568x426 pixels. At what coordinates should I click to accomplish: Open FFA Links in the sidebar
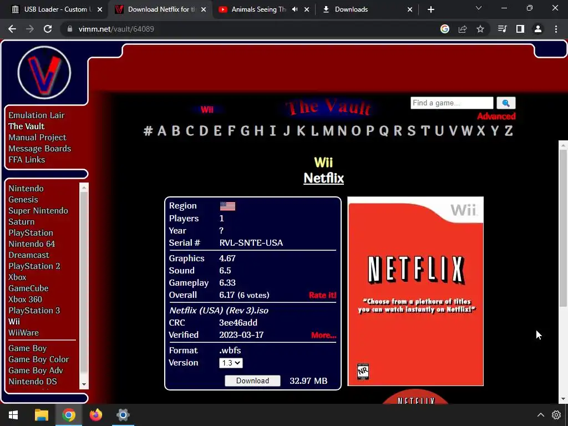(x=27, y=160)
